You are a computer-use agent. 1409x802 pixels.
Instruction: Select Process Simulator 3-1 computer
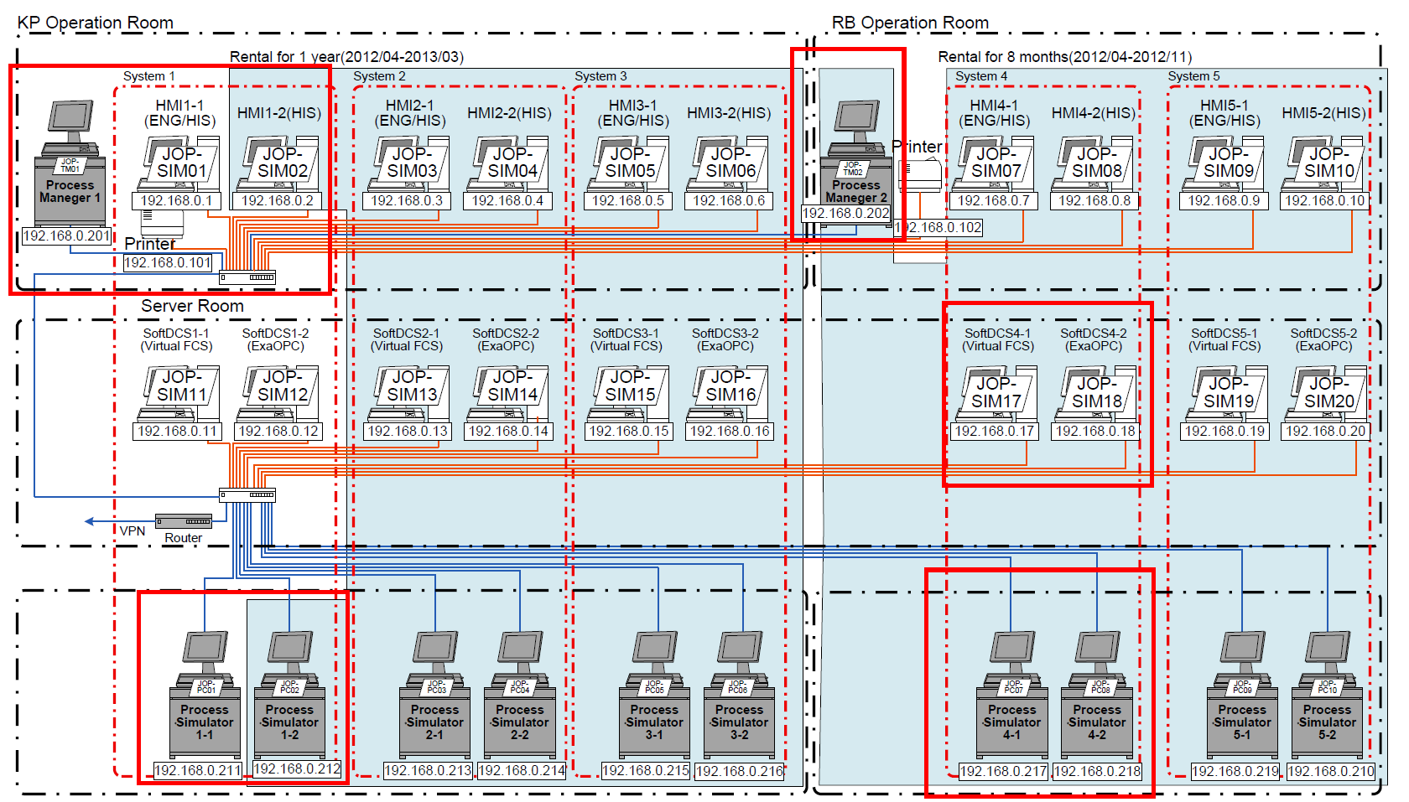pyautogui.click(x=654, y=695)
